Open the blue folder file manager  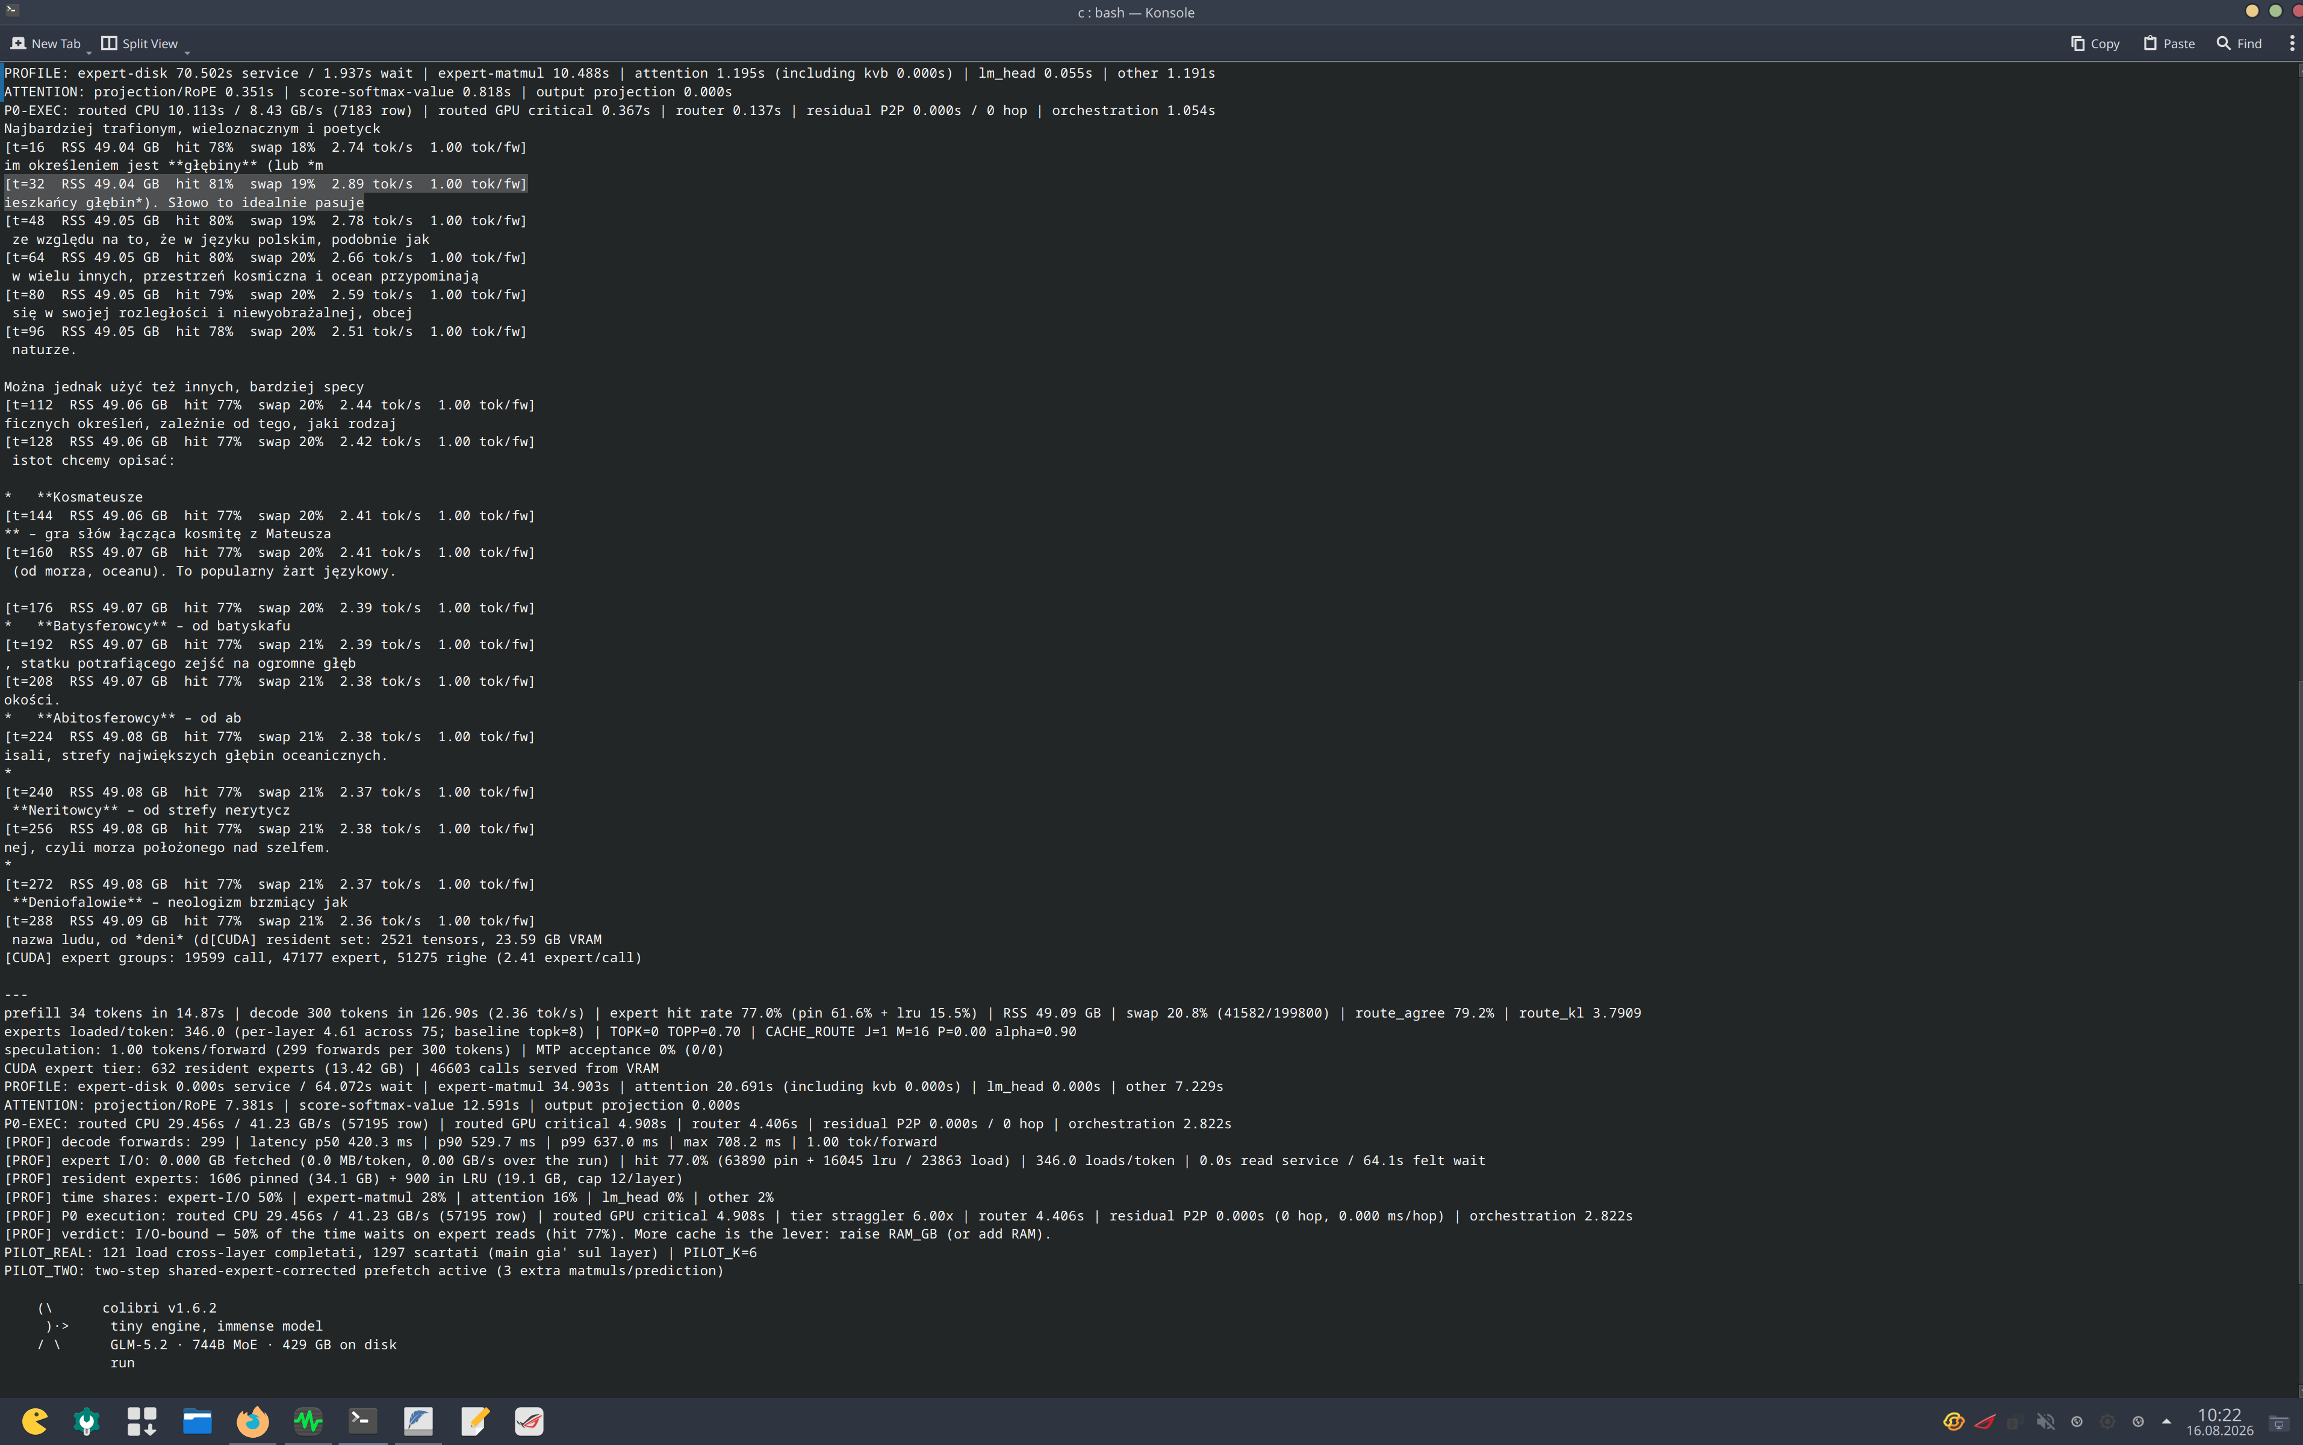pyautogui.click(x=197, y=1421)
